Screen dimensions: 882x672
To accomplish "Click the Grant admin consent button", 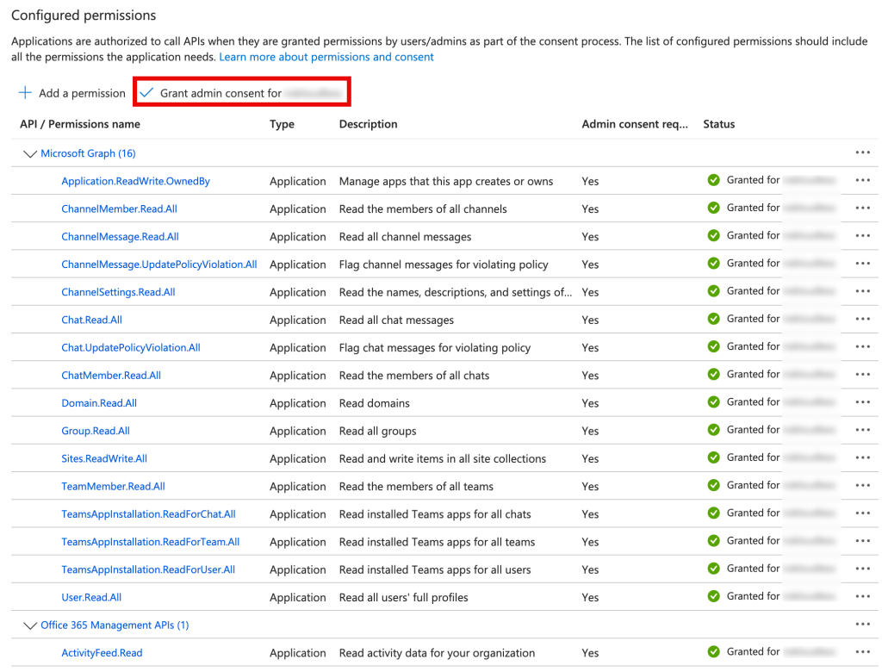I will click(242, 93).
